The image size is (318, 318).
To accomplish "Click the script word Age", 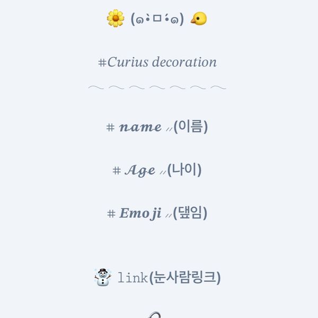I will point(140,170).
